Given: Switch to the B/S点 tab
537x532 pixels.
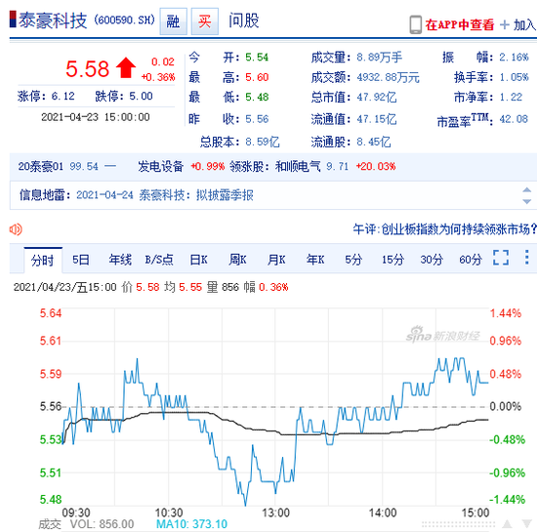Looking at the screenshot, I should click(x=159, y=260).
